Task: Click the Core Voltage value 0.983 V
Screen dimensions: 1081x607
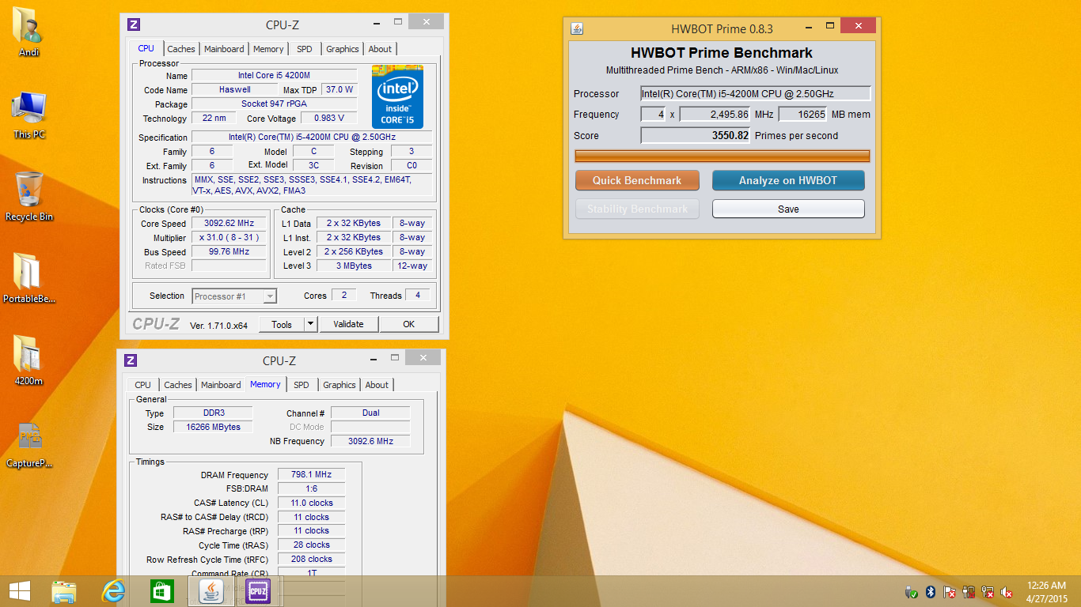Action: pyautogui.click(x=329, y=119)
